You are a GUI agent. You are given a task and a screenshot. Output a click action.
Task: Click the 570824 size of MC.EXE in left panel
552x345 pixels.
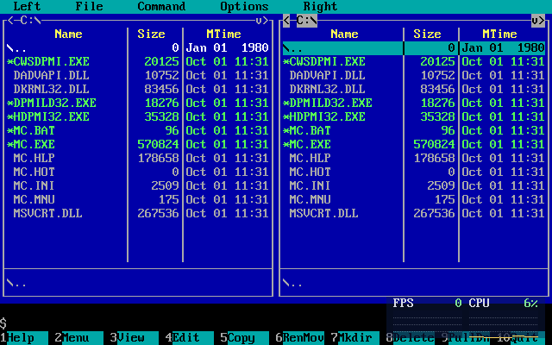pos(158,144)
